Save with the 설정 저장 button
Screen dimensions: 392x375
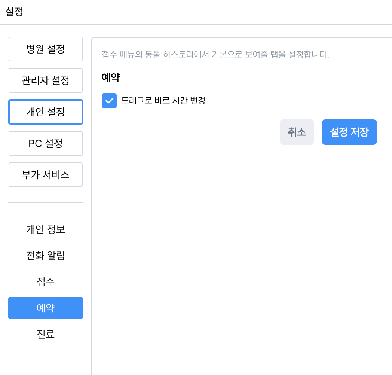(349, 132)
